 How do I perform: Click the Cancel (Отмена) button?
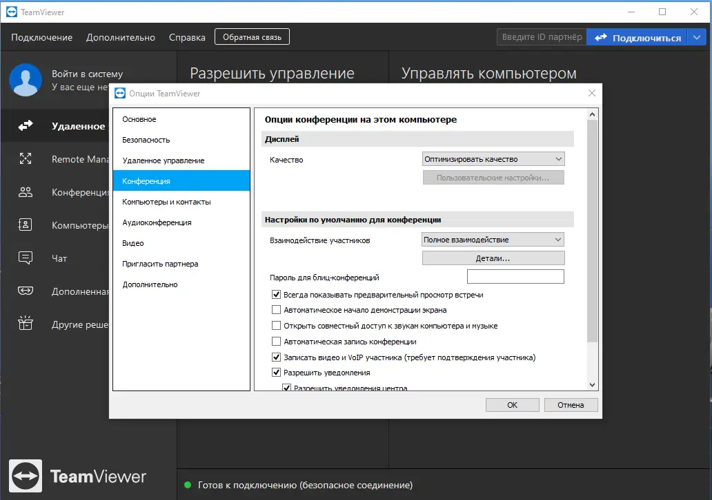571,405
